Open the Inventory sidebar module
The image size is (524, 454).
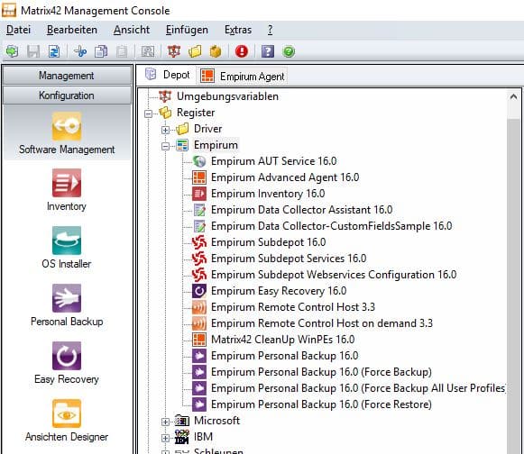67,190
